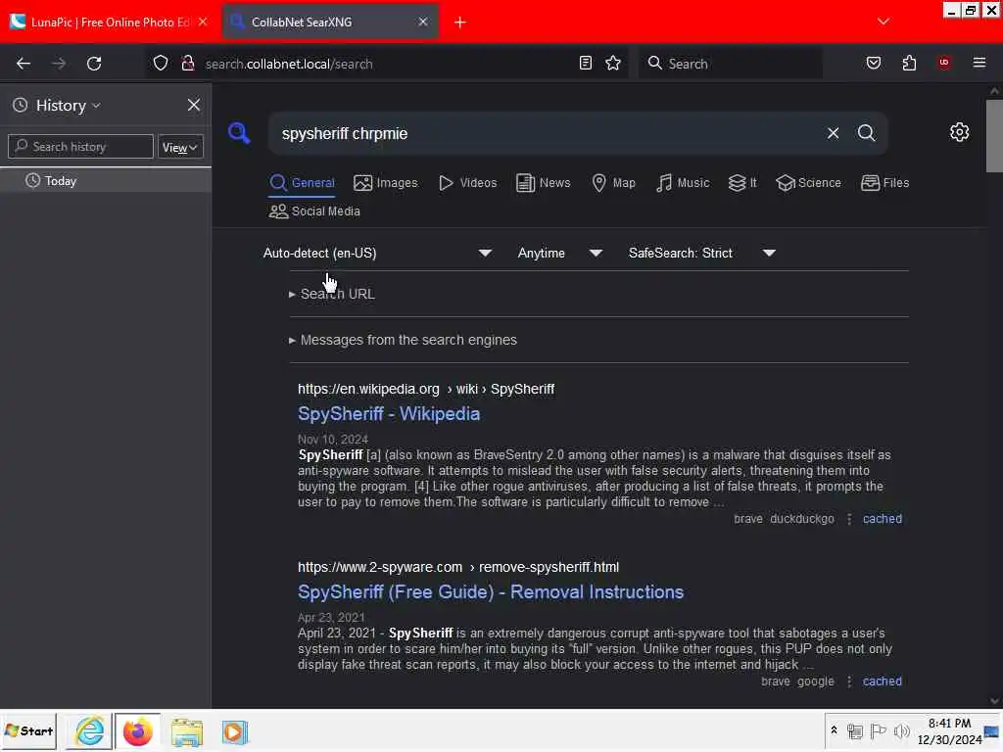Open the Anytime time range dropdown
This screenshot has width=1003, height=752.
pos(559,254)
